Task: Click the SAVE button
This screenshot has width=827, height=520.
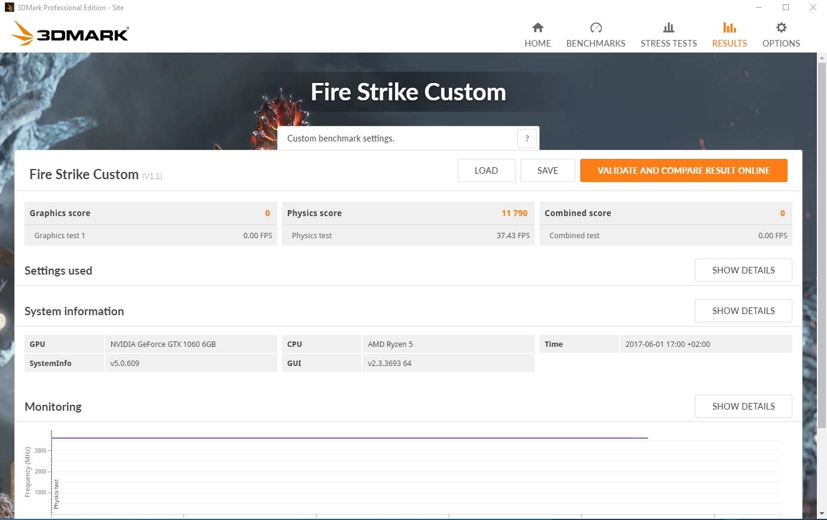Action: (547, 171)
